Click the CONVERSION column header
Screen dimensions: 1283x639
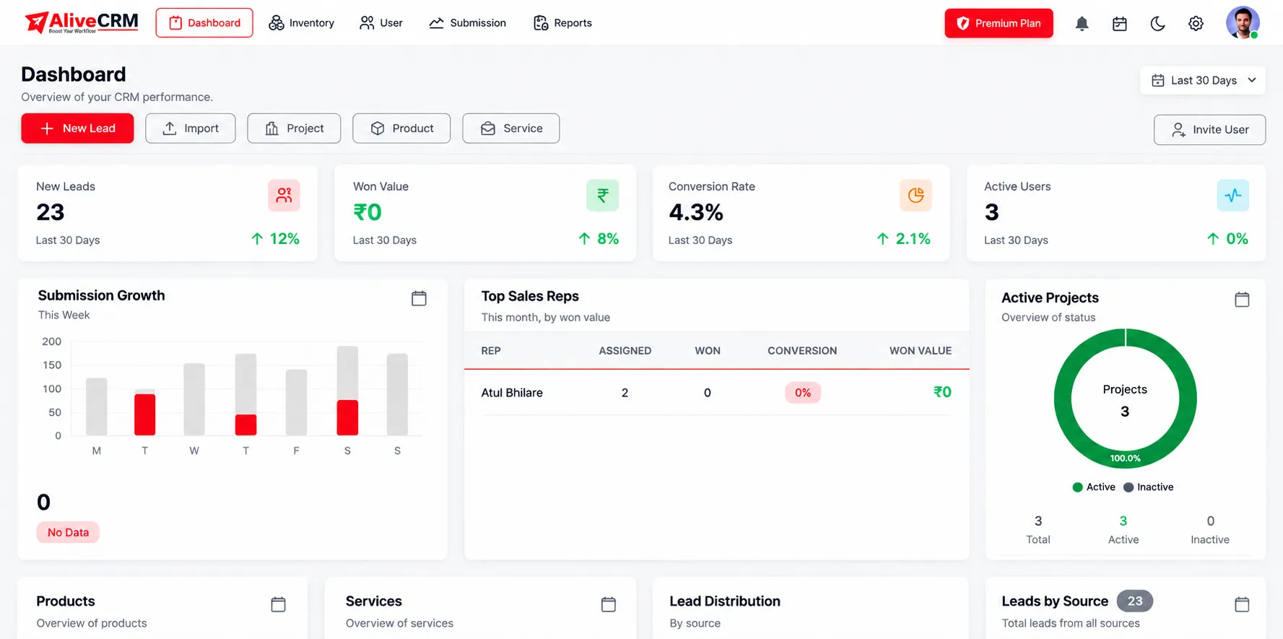(x=802, y=351)
